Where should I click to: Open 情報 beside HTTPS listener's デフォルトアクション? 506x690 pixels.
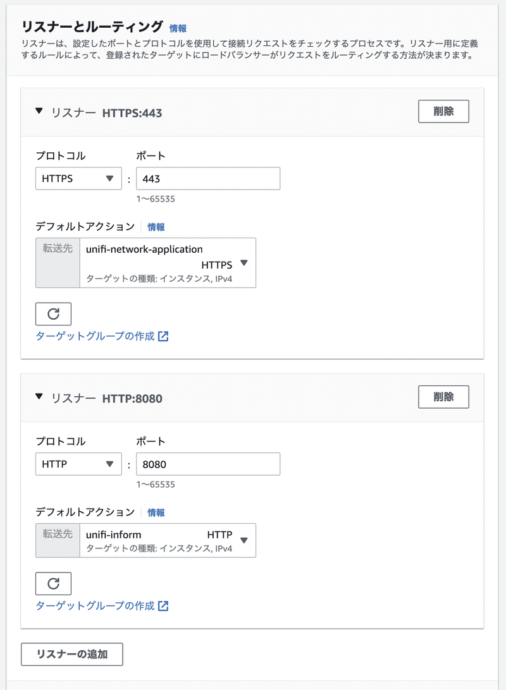[156, 227]
